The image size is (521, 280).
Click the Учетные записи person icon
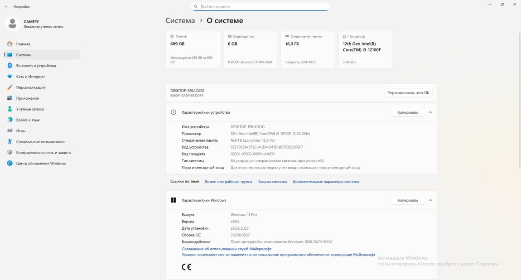[x=10, y=109]
